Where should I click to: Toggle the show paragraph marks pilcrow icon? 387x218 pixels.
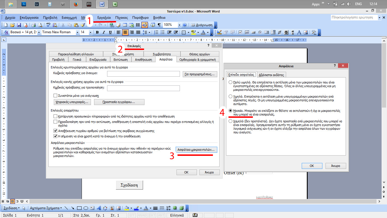click(x=159, y=25)
